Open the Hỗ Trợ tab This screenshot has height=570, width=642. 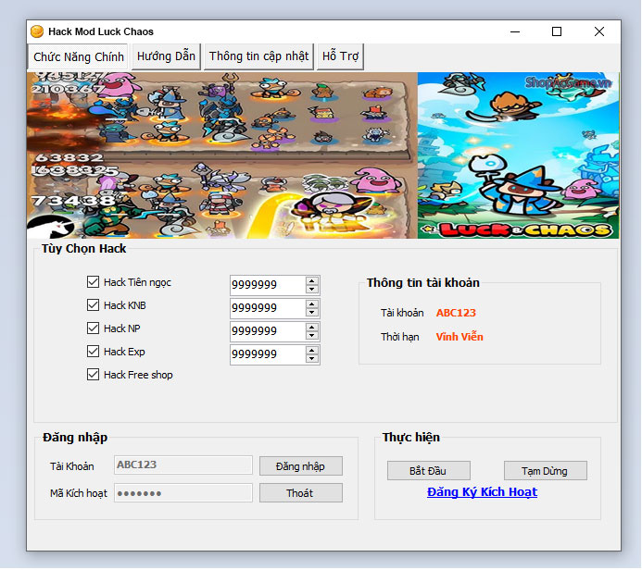coord(340,56)
